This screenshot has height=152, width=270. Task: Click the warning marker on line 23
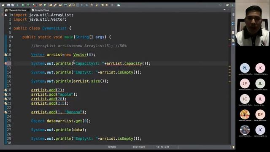coord(5,112)
